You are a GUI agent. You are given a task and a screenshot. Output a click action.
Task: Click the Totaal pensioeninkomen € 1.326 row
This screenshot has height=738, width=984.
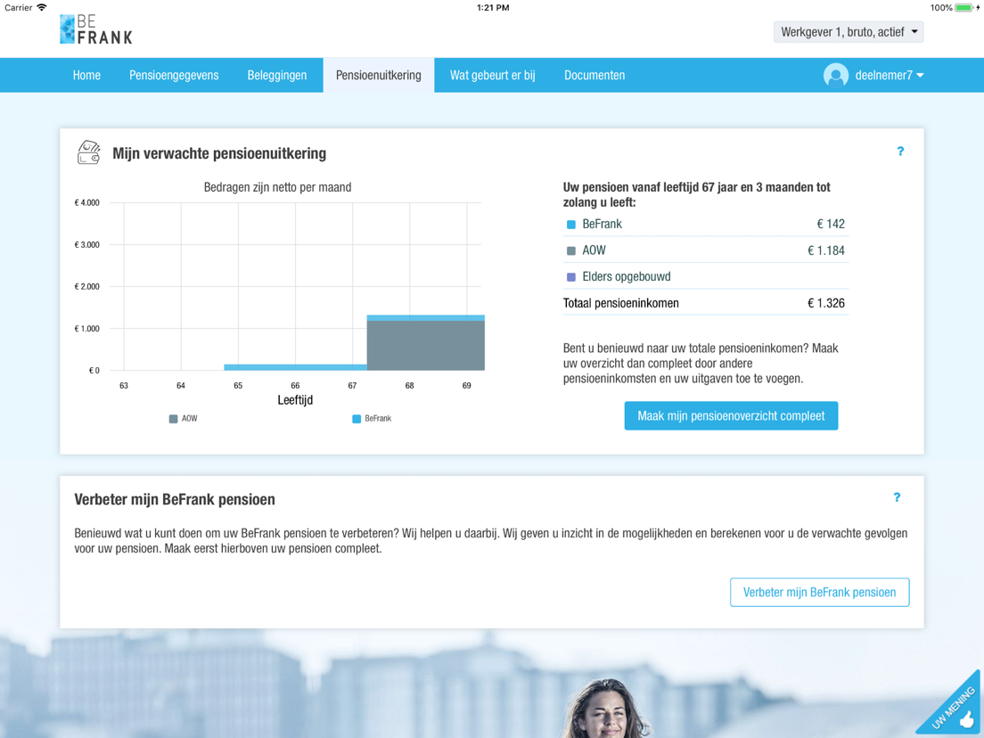tap(706, 303)
